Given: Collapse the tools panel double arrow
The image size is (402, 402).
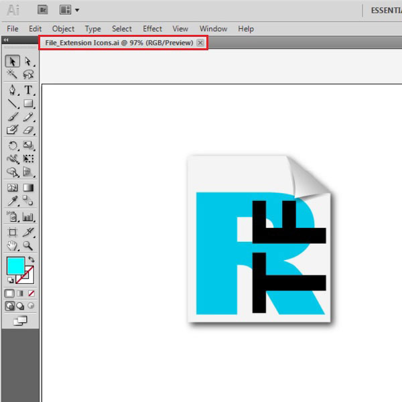Looking at the screenshot, I should point(6,40).
